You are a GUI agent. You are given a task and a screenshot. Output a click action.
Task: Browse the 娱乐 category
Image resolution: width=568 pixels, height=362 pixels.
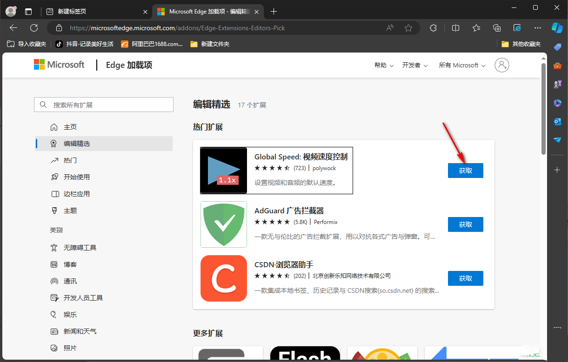104,315
